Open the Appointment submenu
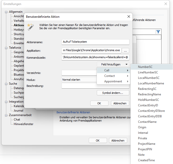The image size is (173, 164). click(113, 81)
